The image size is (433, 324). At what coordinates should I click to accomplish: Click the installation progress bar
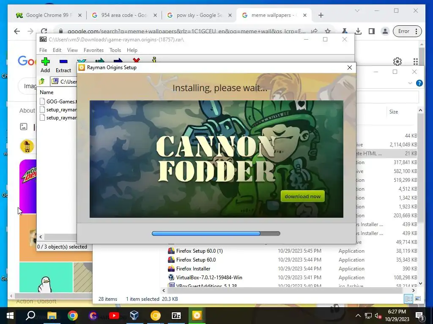[216, 233]
